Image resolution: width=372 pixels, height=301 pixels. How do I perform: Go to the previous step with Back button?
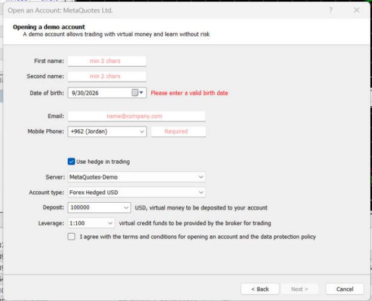(x=260, y=289)
